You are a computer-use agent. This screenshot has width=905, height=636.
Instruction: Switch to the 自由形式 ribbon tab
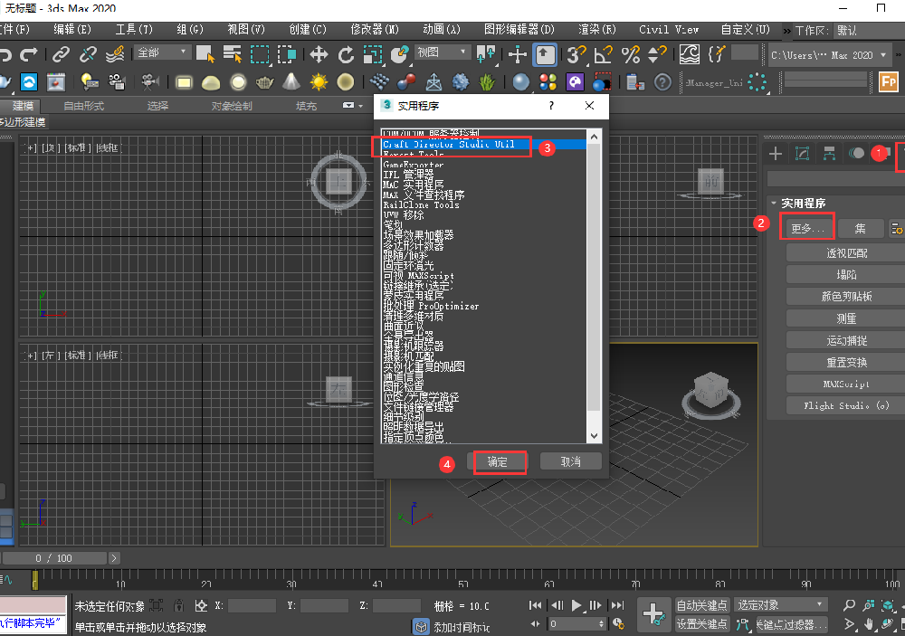[x=83, y=106]
